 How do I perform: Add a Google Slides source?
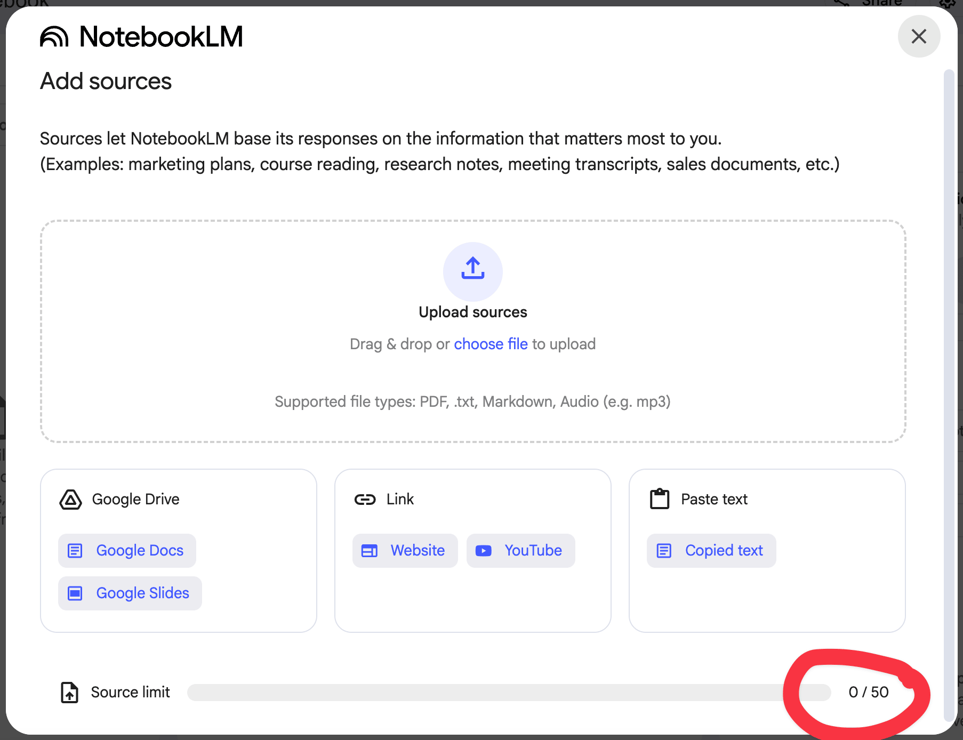[x=130, y=593]
